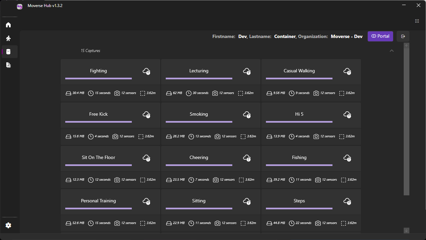Click the 15 Captures label

click(x=91, y=51)
